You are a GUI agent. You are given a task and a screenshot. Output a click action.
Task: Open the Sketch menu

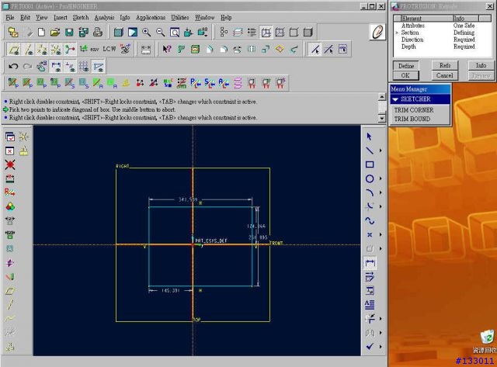click(x=81, y=17)
